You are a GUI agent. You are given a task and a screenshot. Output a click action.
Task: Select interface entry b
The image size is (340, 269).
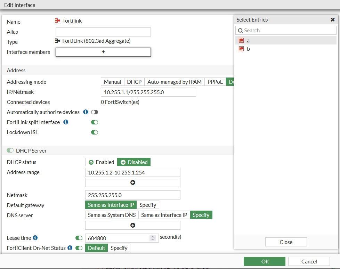(x=286, y=49)
